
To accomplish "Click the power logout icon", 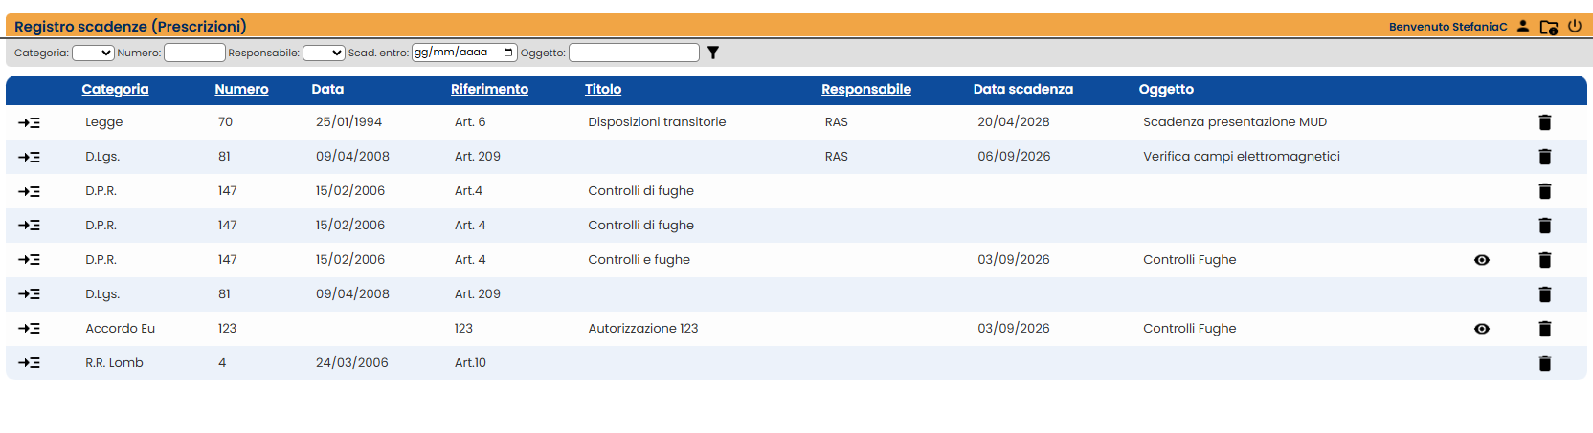I will (1575, 26).
